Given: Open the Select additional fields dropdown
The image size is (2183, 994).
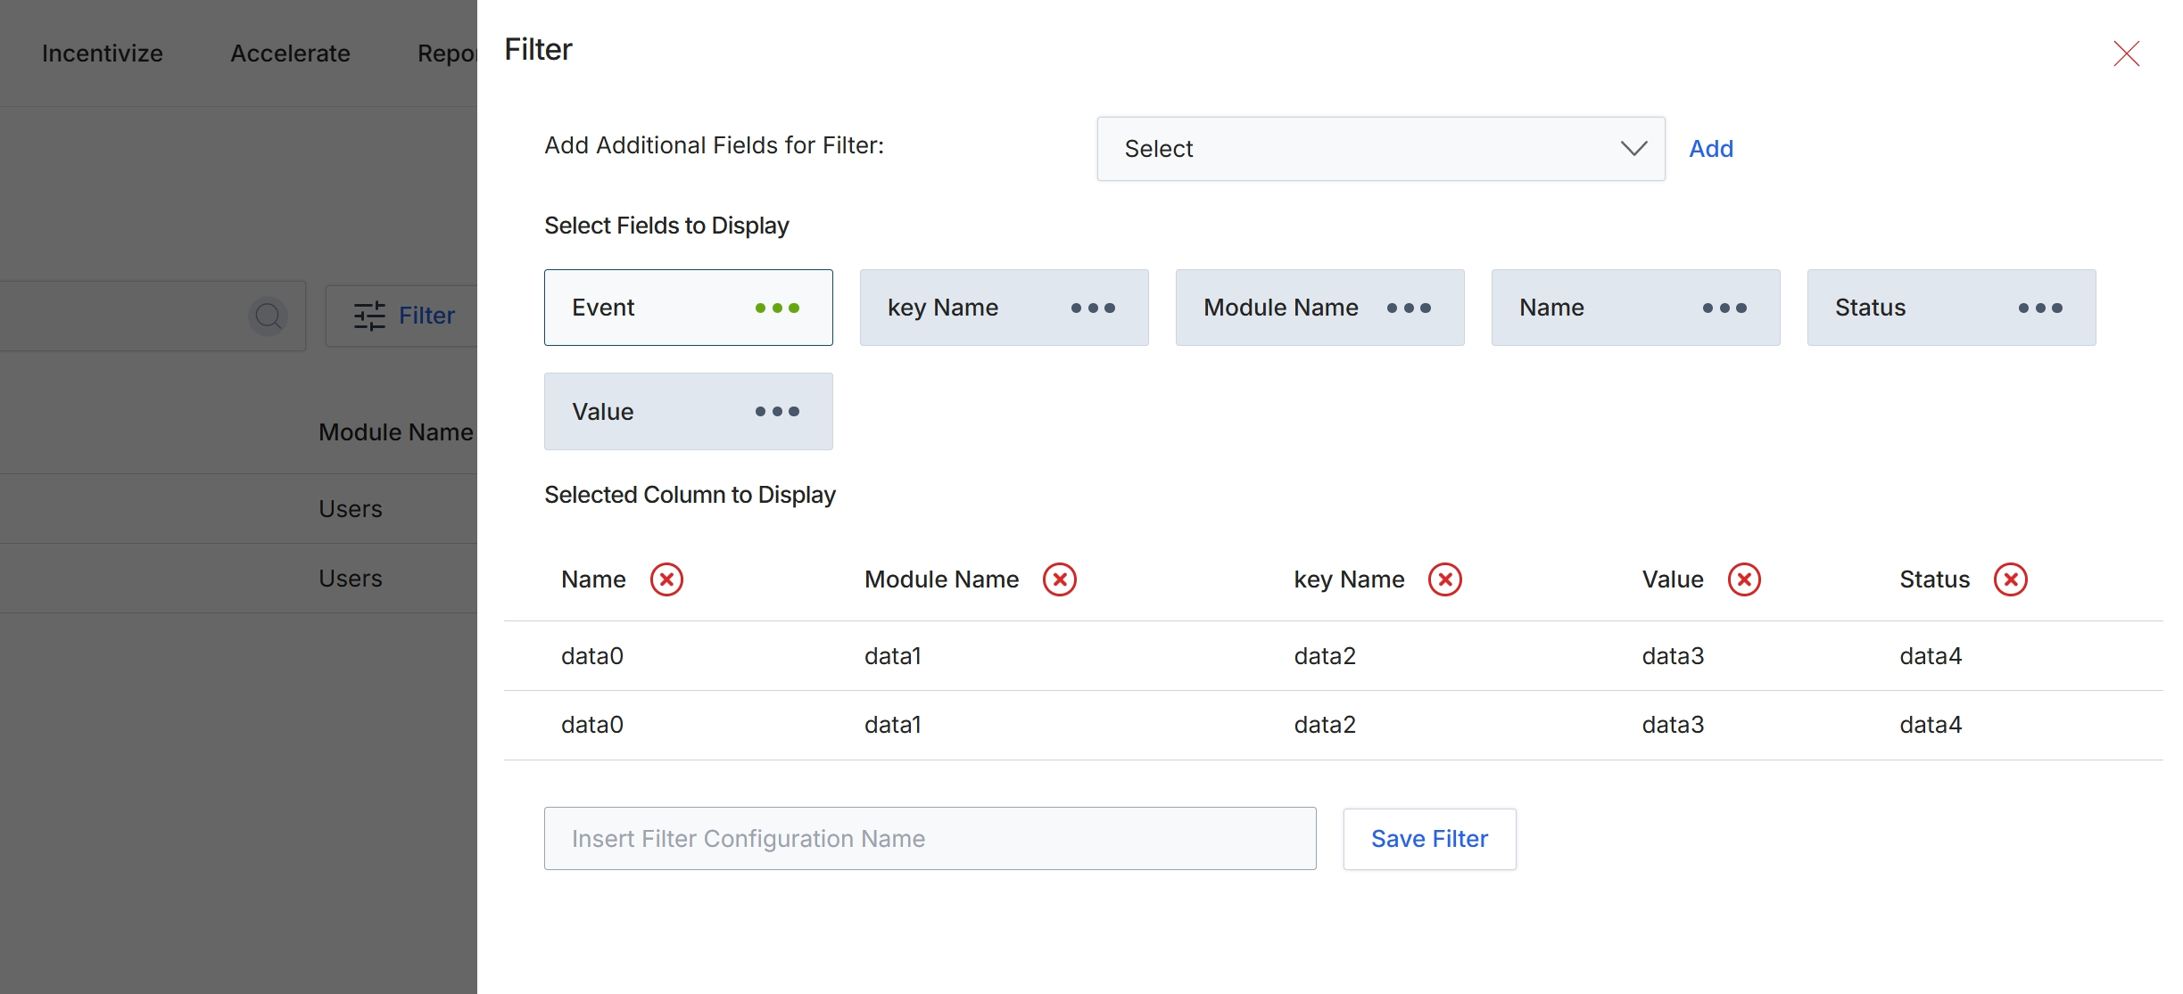Looking at the screenshot, I should click(x=1380, y=149).
